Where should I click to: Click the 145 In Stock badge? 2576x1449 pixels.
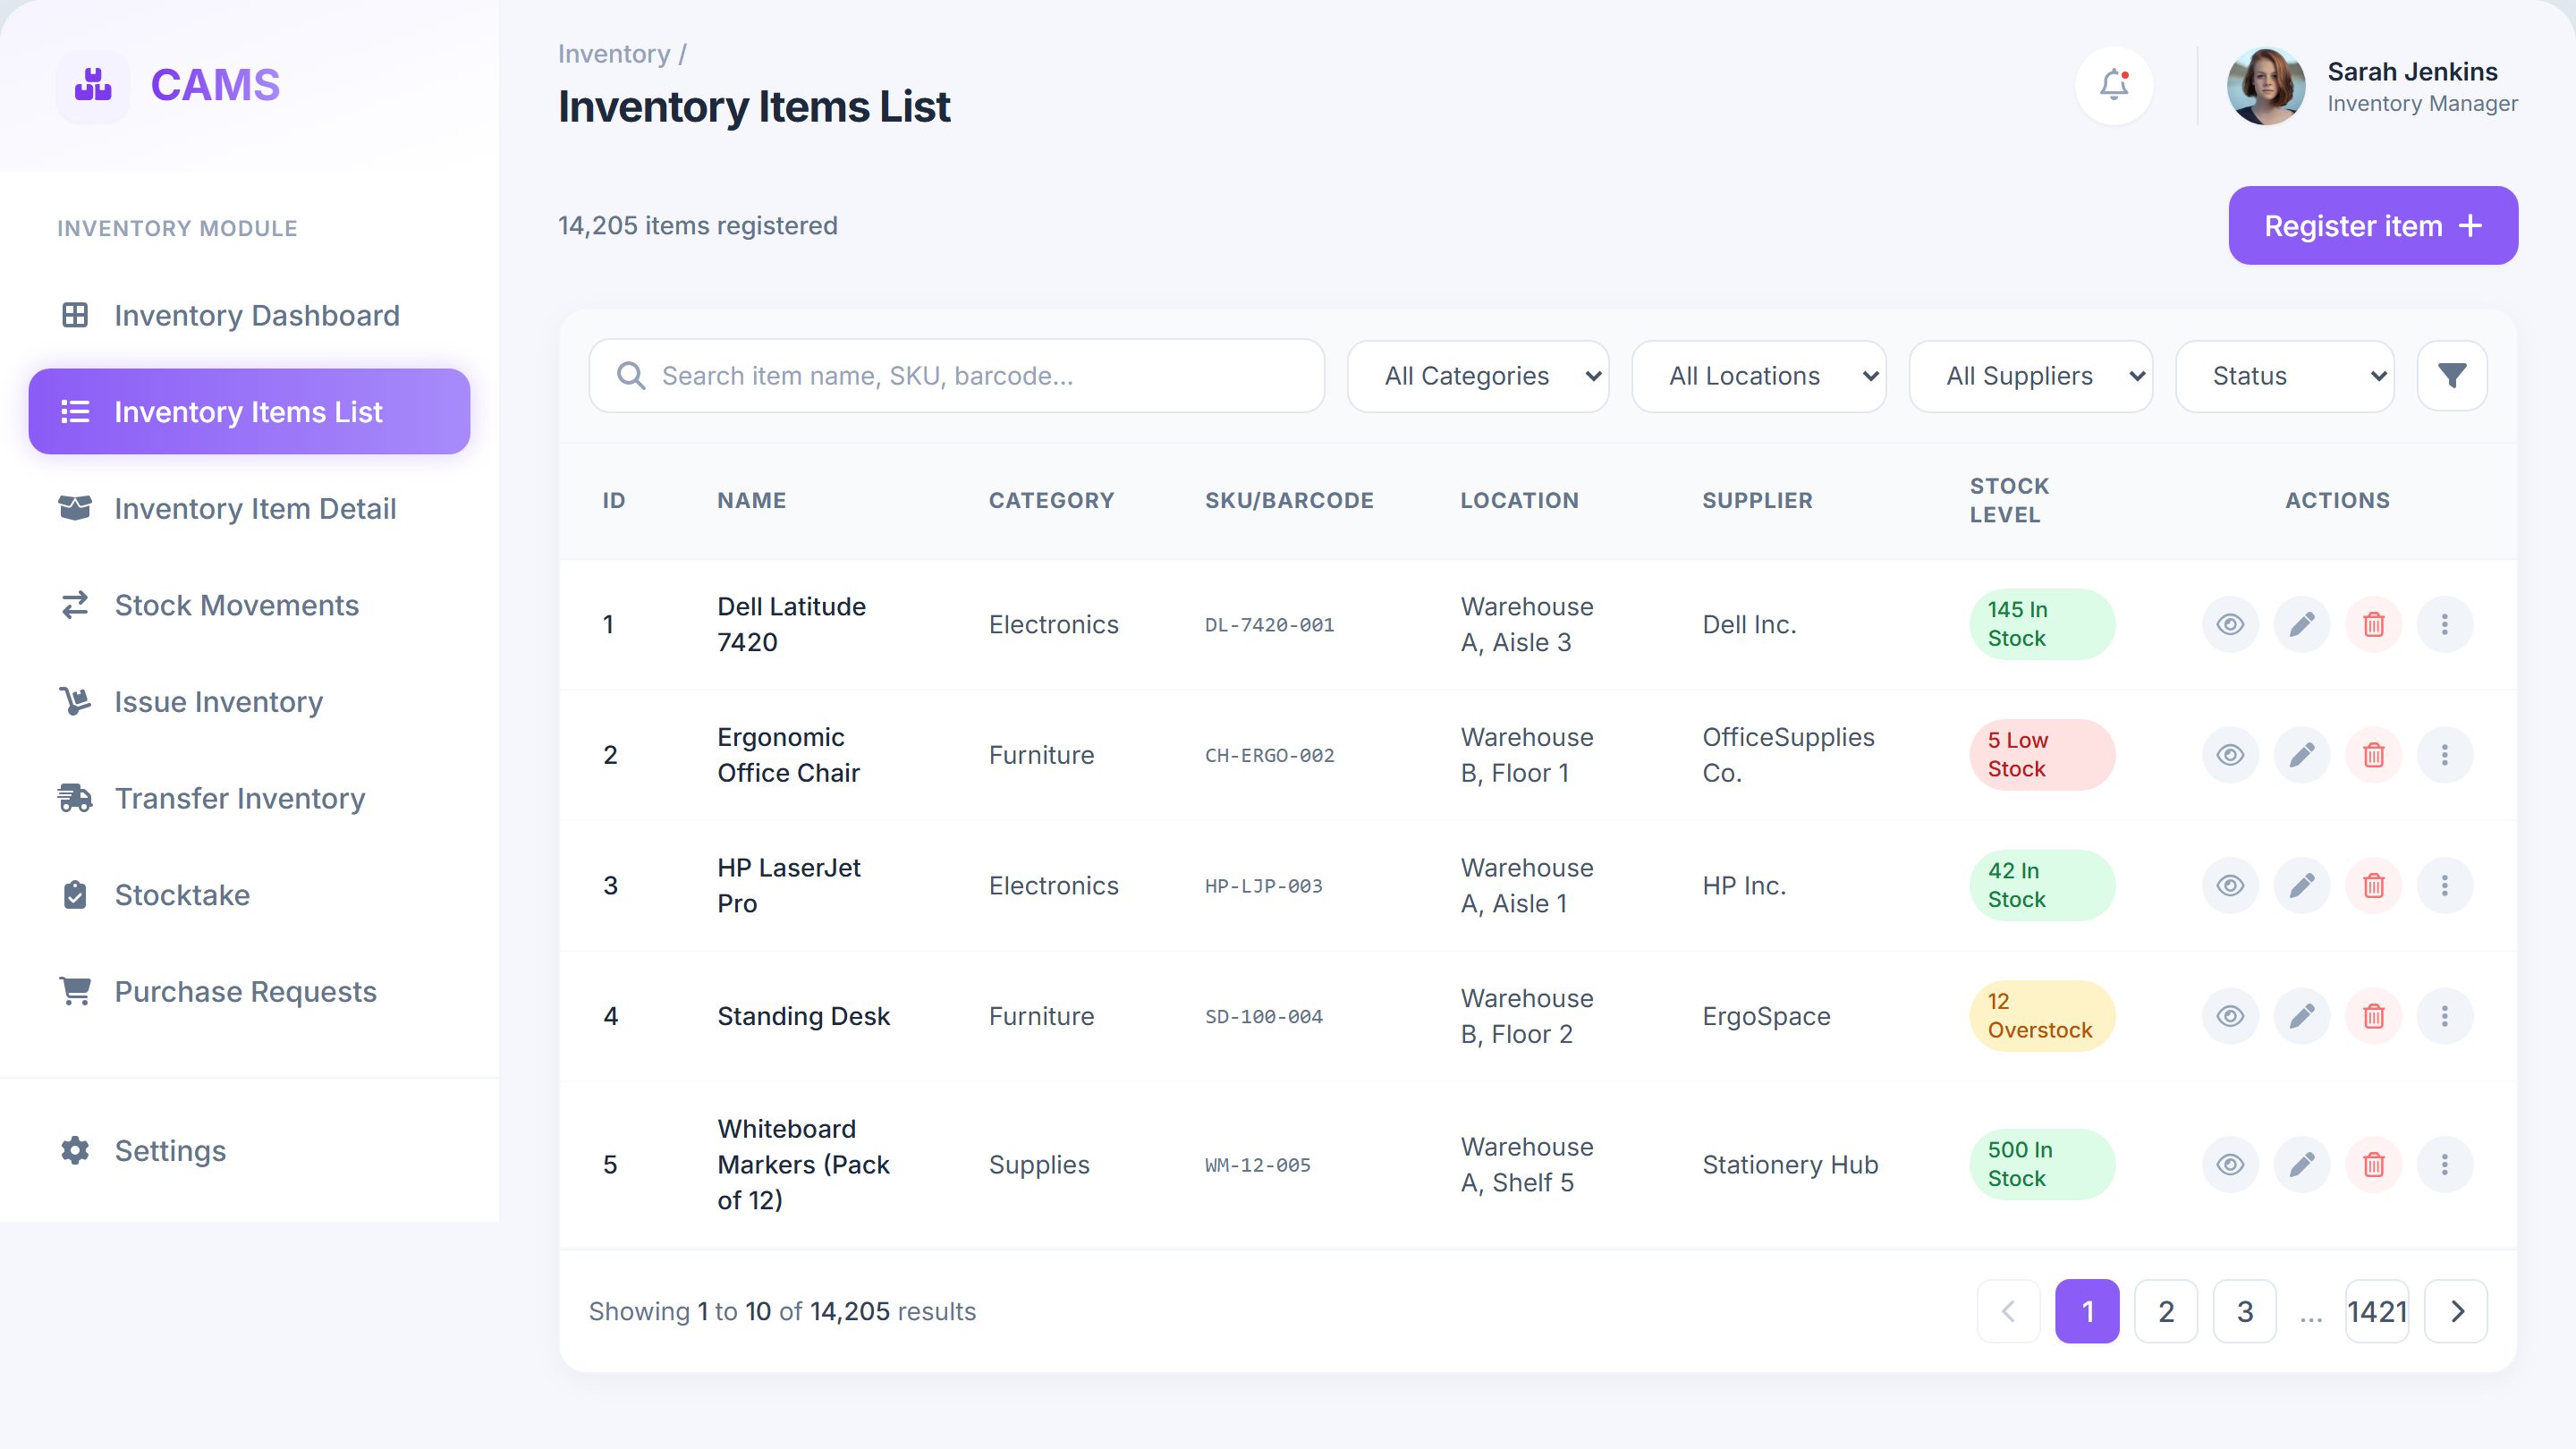click(x=2042, y=625)
